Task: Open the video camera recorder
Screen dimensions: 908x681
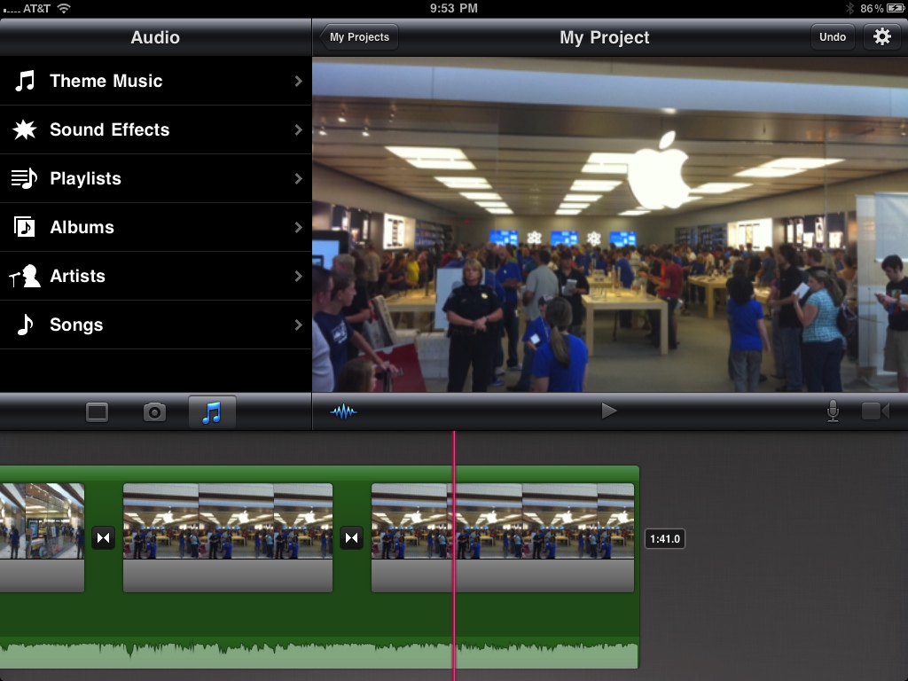Action: [x=875, y=411]
